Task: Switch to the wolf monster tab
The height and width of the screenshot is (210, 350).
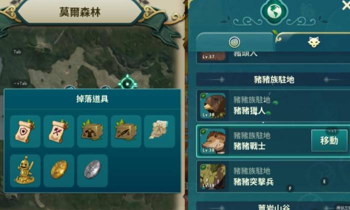Action: coord(313,42)
